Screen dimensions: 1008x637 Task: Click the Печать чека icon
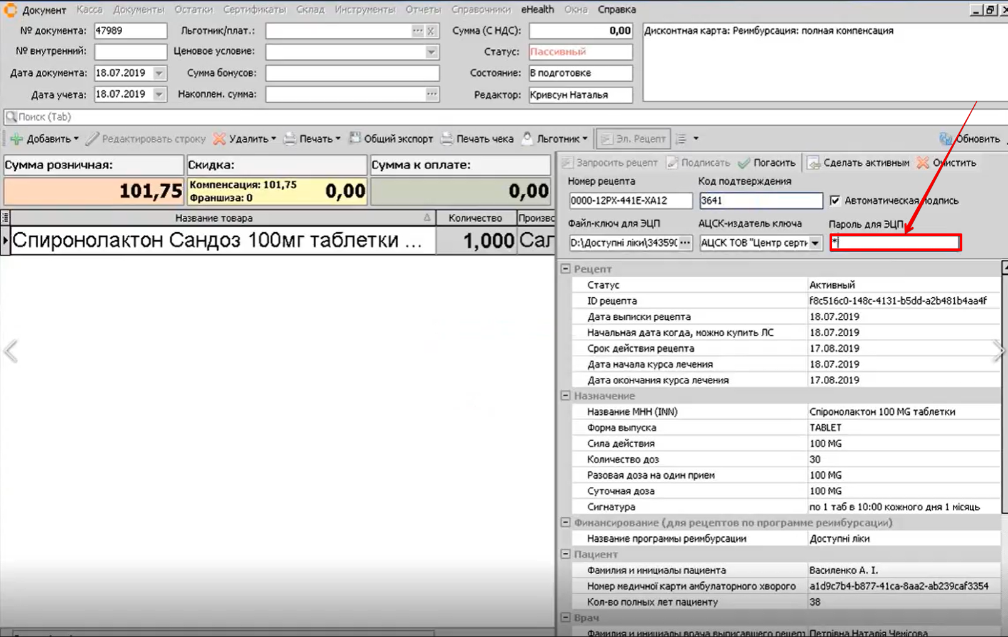447,139
